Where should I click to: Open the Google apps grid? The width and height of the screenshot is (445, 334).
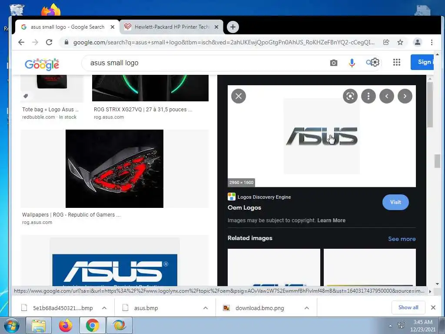click(x=397, y=62)
